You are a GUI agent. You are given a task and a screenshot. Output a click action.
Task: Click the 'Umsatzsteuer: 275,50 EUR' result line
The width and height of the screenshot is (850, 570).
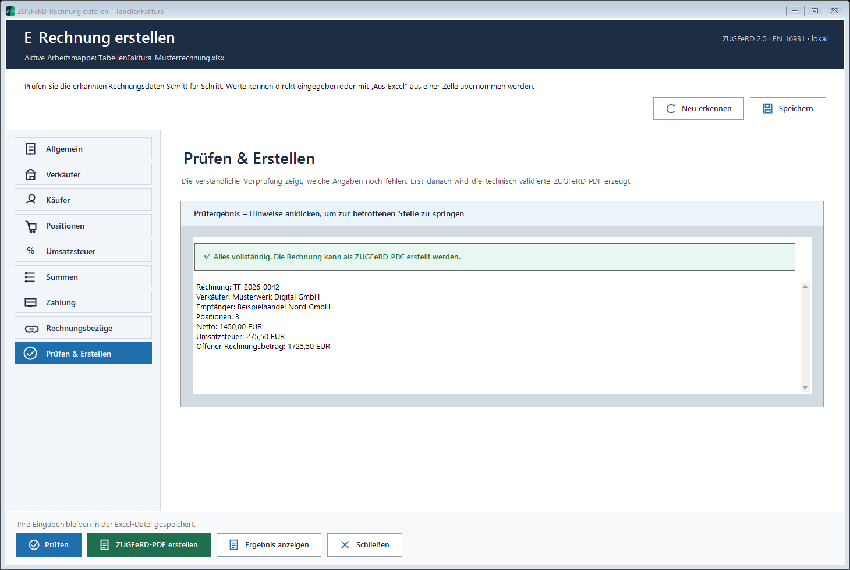240,337
